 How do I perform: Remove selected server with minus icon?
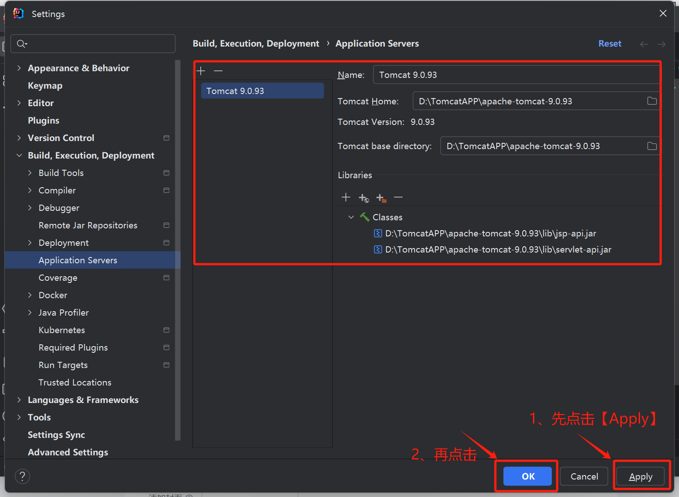pyautogui.click(x=218, y=71)
